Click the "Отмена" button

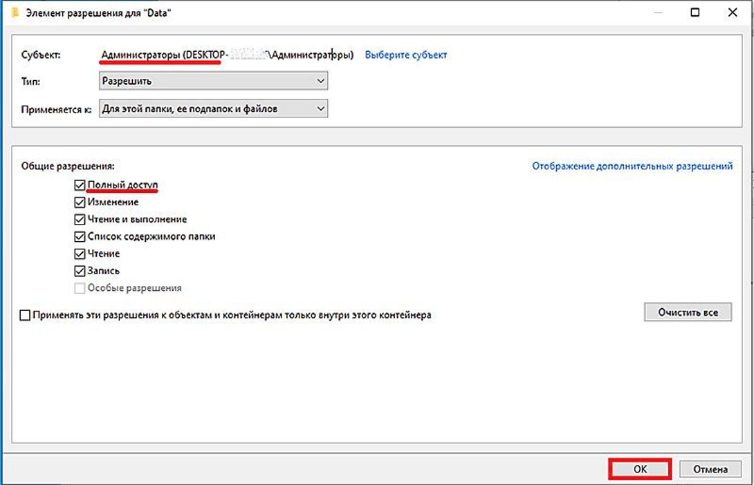[x=710, y=469]
